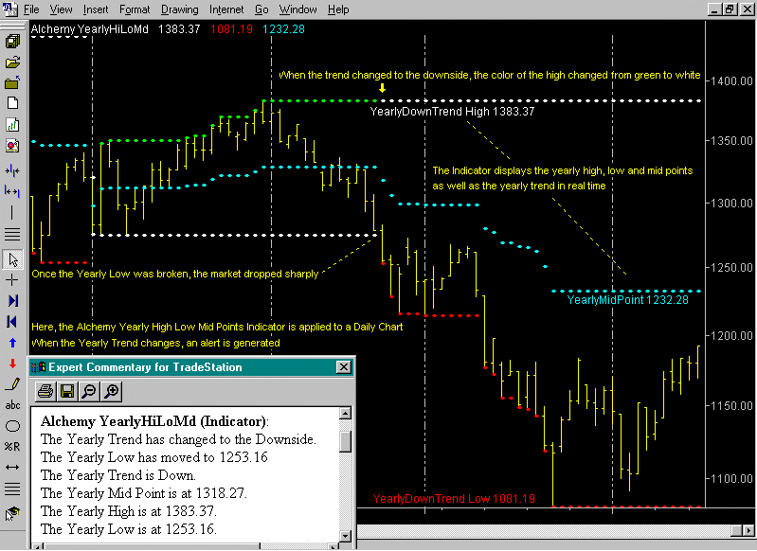
Task: Open the File menu
Action: 31,9
